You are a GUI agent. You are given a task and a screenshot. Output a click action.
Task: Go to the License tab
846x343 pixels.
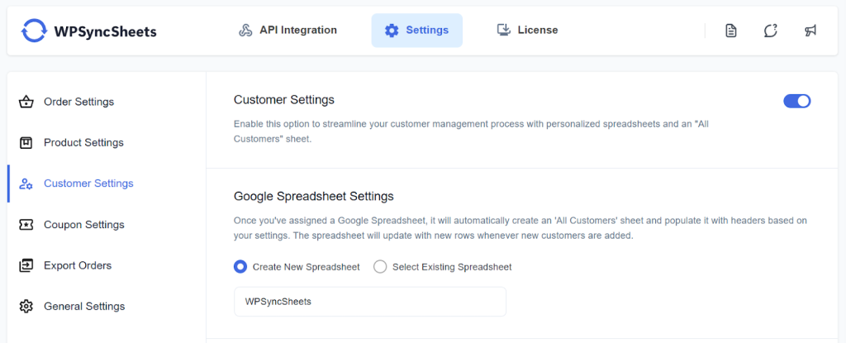527,31
